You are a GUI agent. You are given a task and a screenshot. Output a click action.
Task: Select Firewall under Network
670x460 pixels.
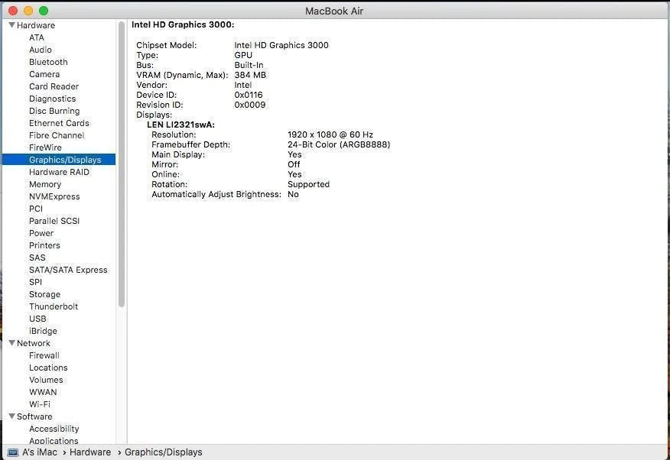44,355
